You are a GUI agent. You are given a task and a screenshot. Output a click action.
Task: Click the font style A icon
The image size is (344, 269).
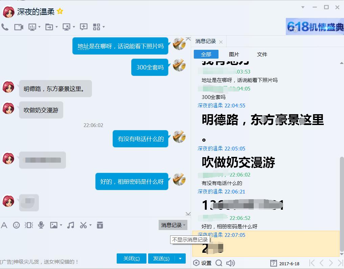click(x=4, y=225)
